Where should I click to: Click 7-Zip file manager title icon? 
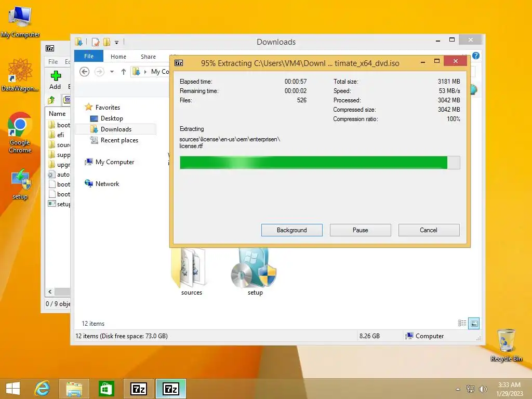50,48
